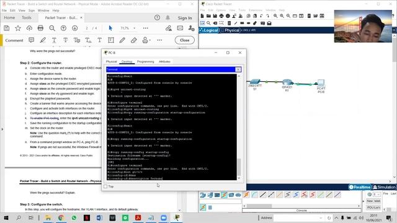397x223 pixels.
Task: Toggle the Top checkbox in PC-B window
Action: click(x=105, y=186)
